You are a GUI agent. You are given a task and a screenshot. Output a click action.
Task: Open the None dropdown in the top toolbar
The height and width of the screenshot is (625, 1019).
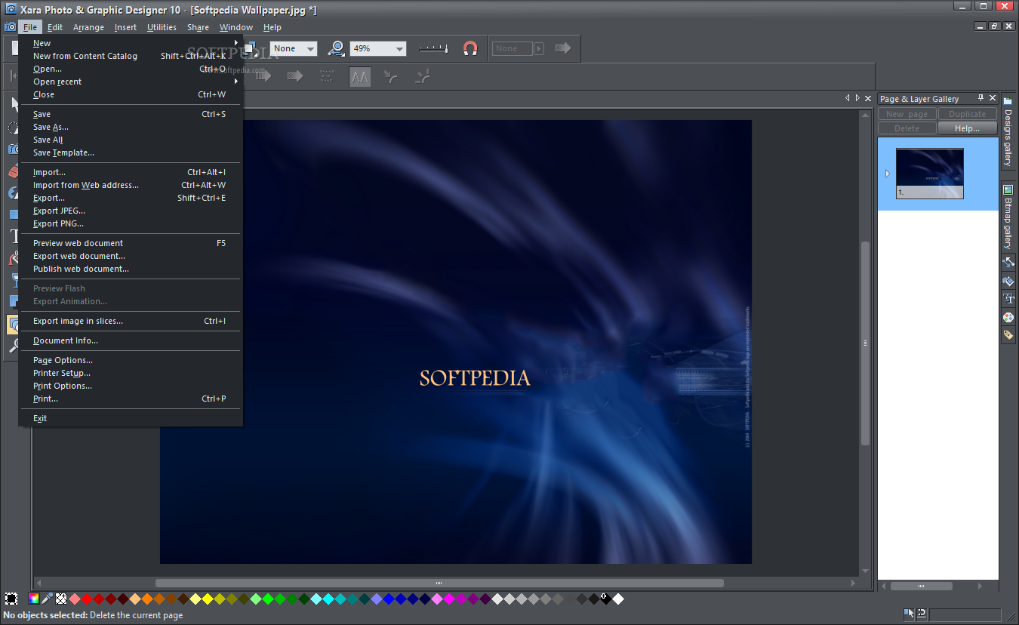294,48
